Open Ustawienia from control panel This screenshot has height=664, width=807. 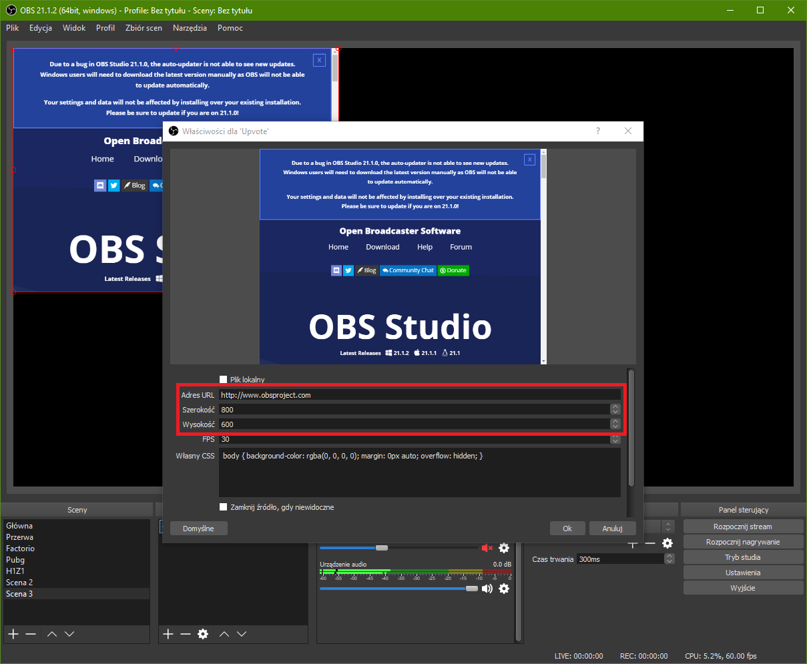742,573
